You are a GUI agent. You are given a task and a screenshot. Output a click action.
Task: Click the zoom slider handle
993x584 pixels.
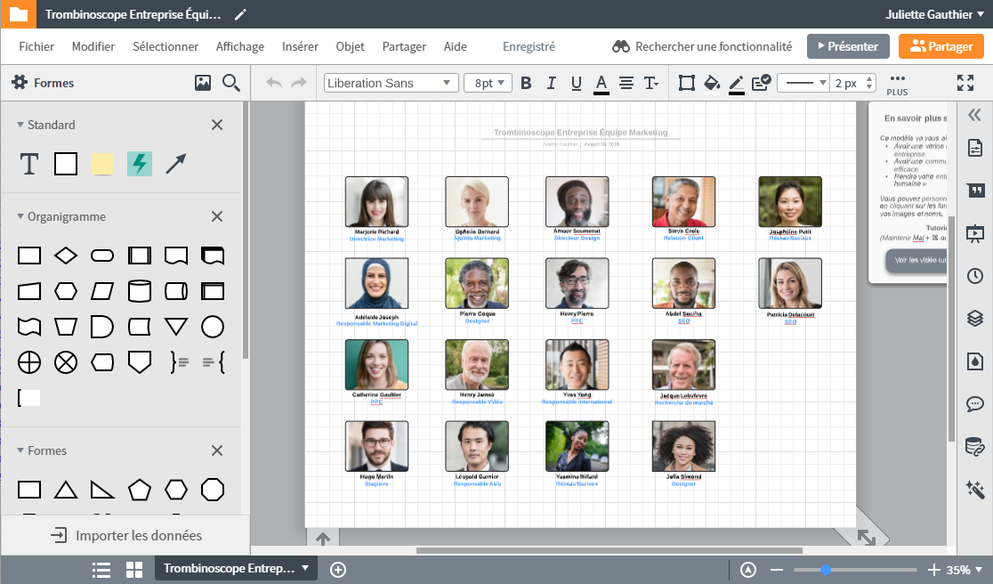[826, 570]
